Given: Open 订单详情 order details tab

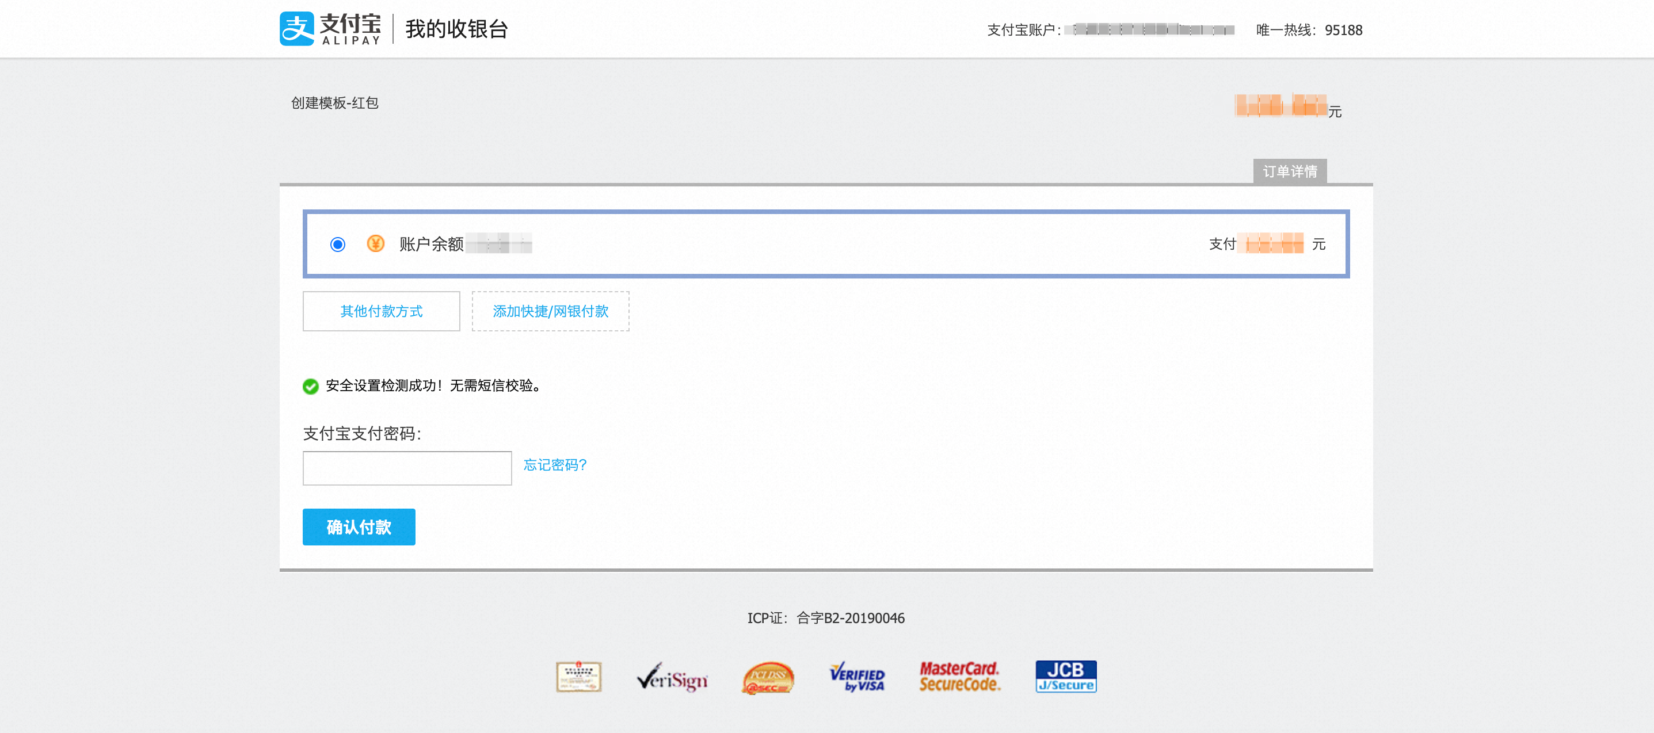Looking at the screenshot, I should click(1290, 171).
